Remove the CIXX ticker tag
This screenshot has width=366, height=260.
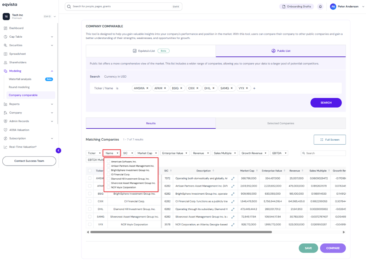198,88
